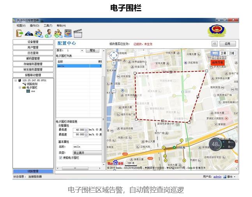Click the cloud network toolbar icon

(29, 33)
